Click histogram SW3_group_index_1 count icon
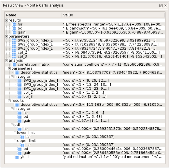The height and width of the screenshot is (168, 170). coord(20,84)
